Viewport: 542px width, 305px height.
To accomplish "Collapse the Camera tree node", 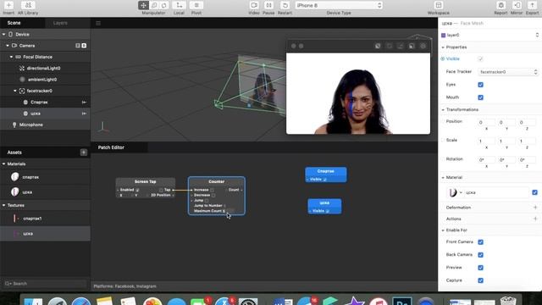I will [x=8, y=46].
